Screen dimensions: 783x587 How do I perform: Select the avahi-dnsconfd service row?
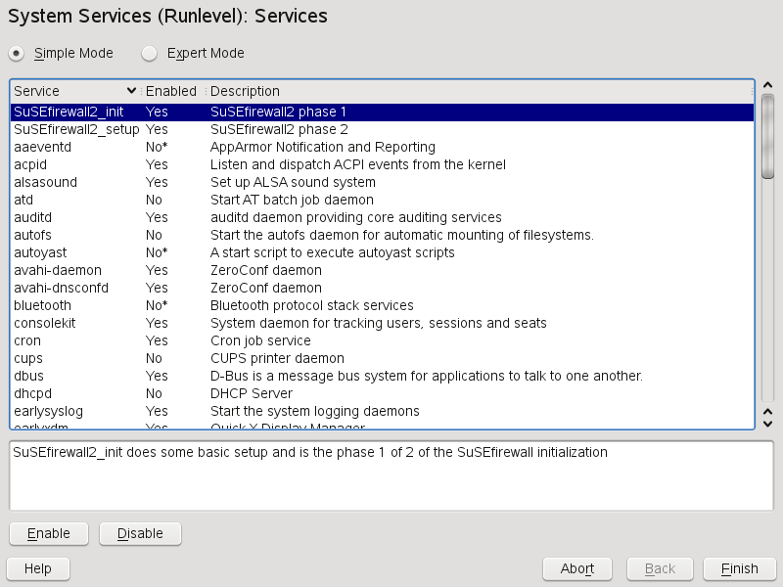[382, 288]
